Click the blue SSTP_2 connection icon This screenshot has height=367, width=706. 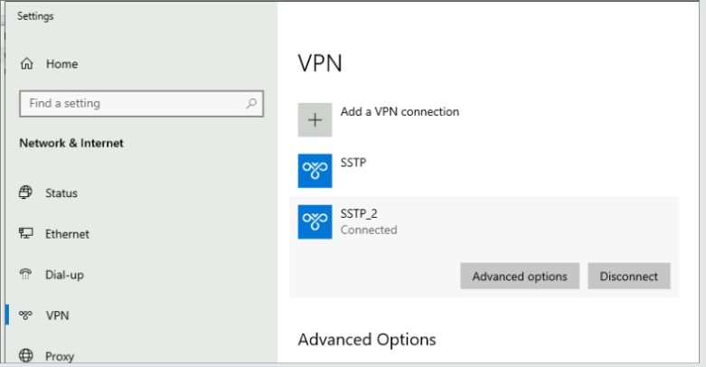tap(315, 221)
